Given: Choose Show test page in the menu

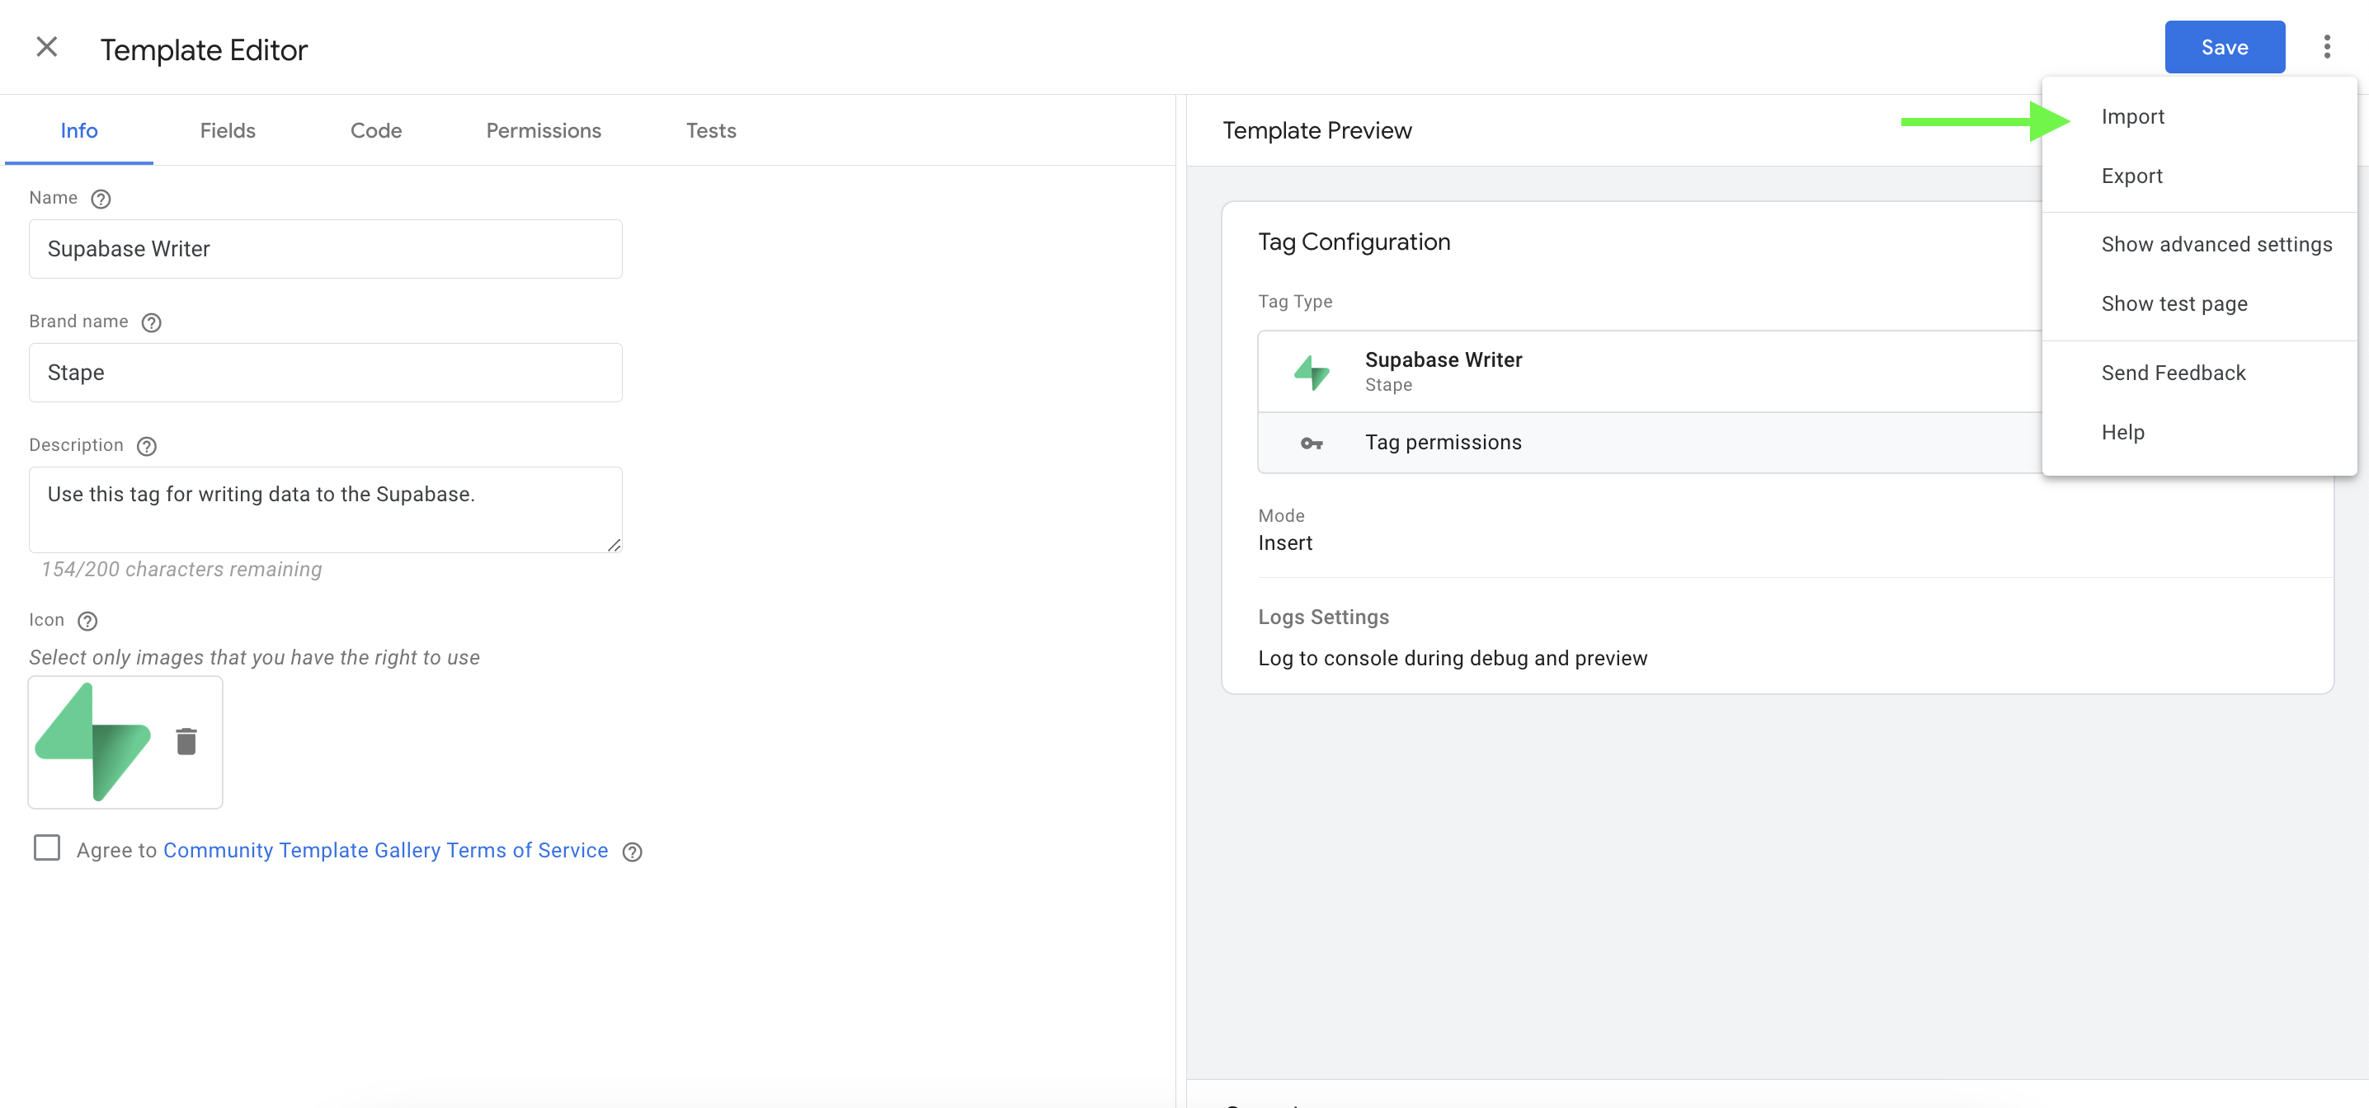Looking at the screenshot, I should 2199,304.
